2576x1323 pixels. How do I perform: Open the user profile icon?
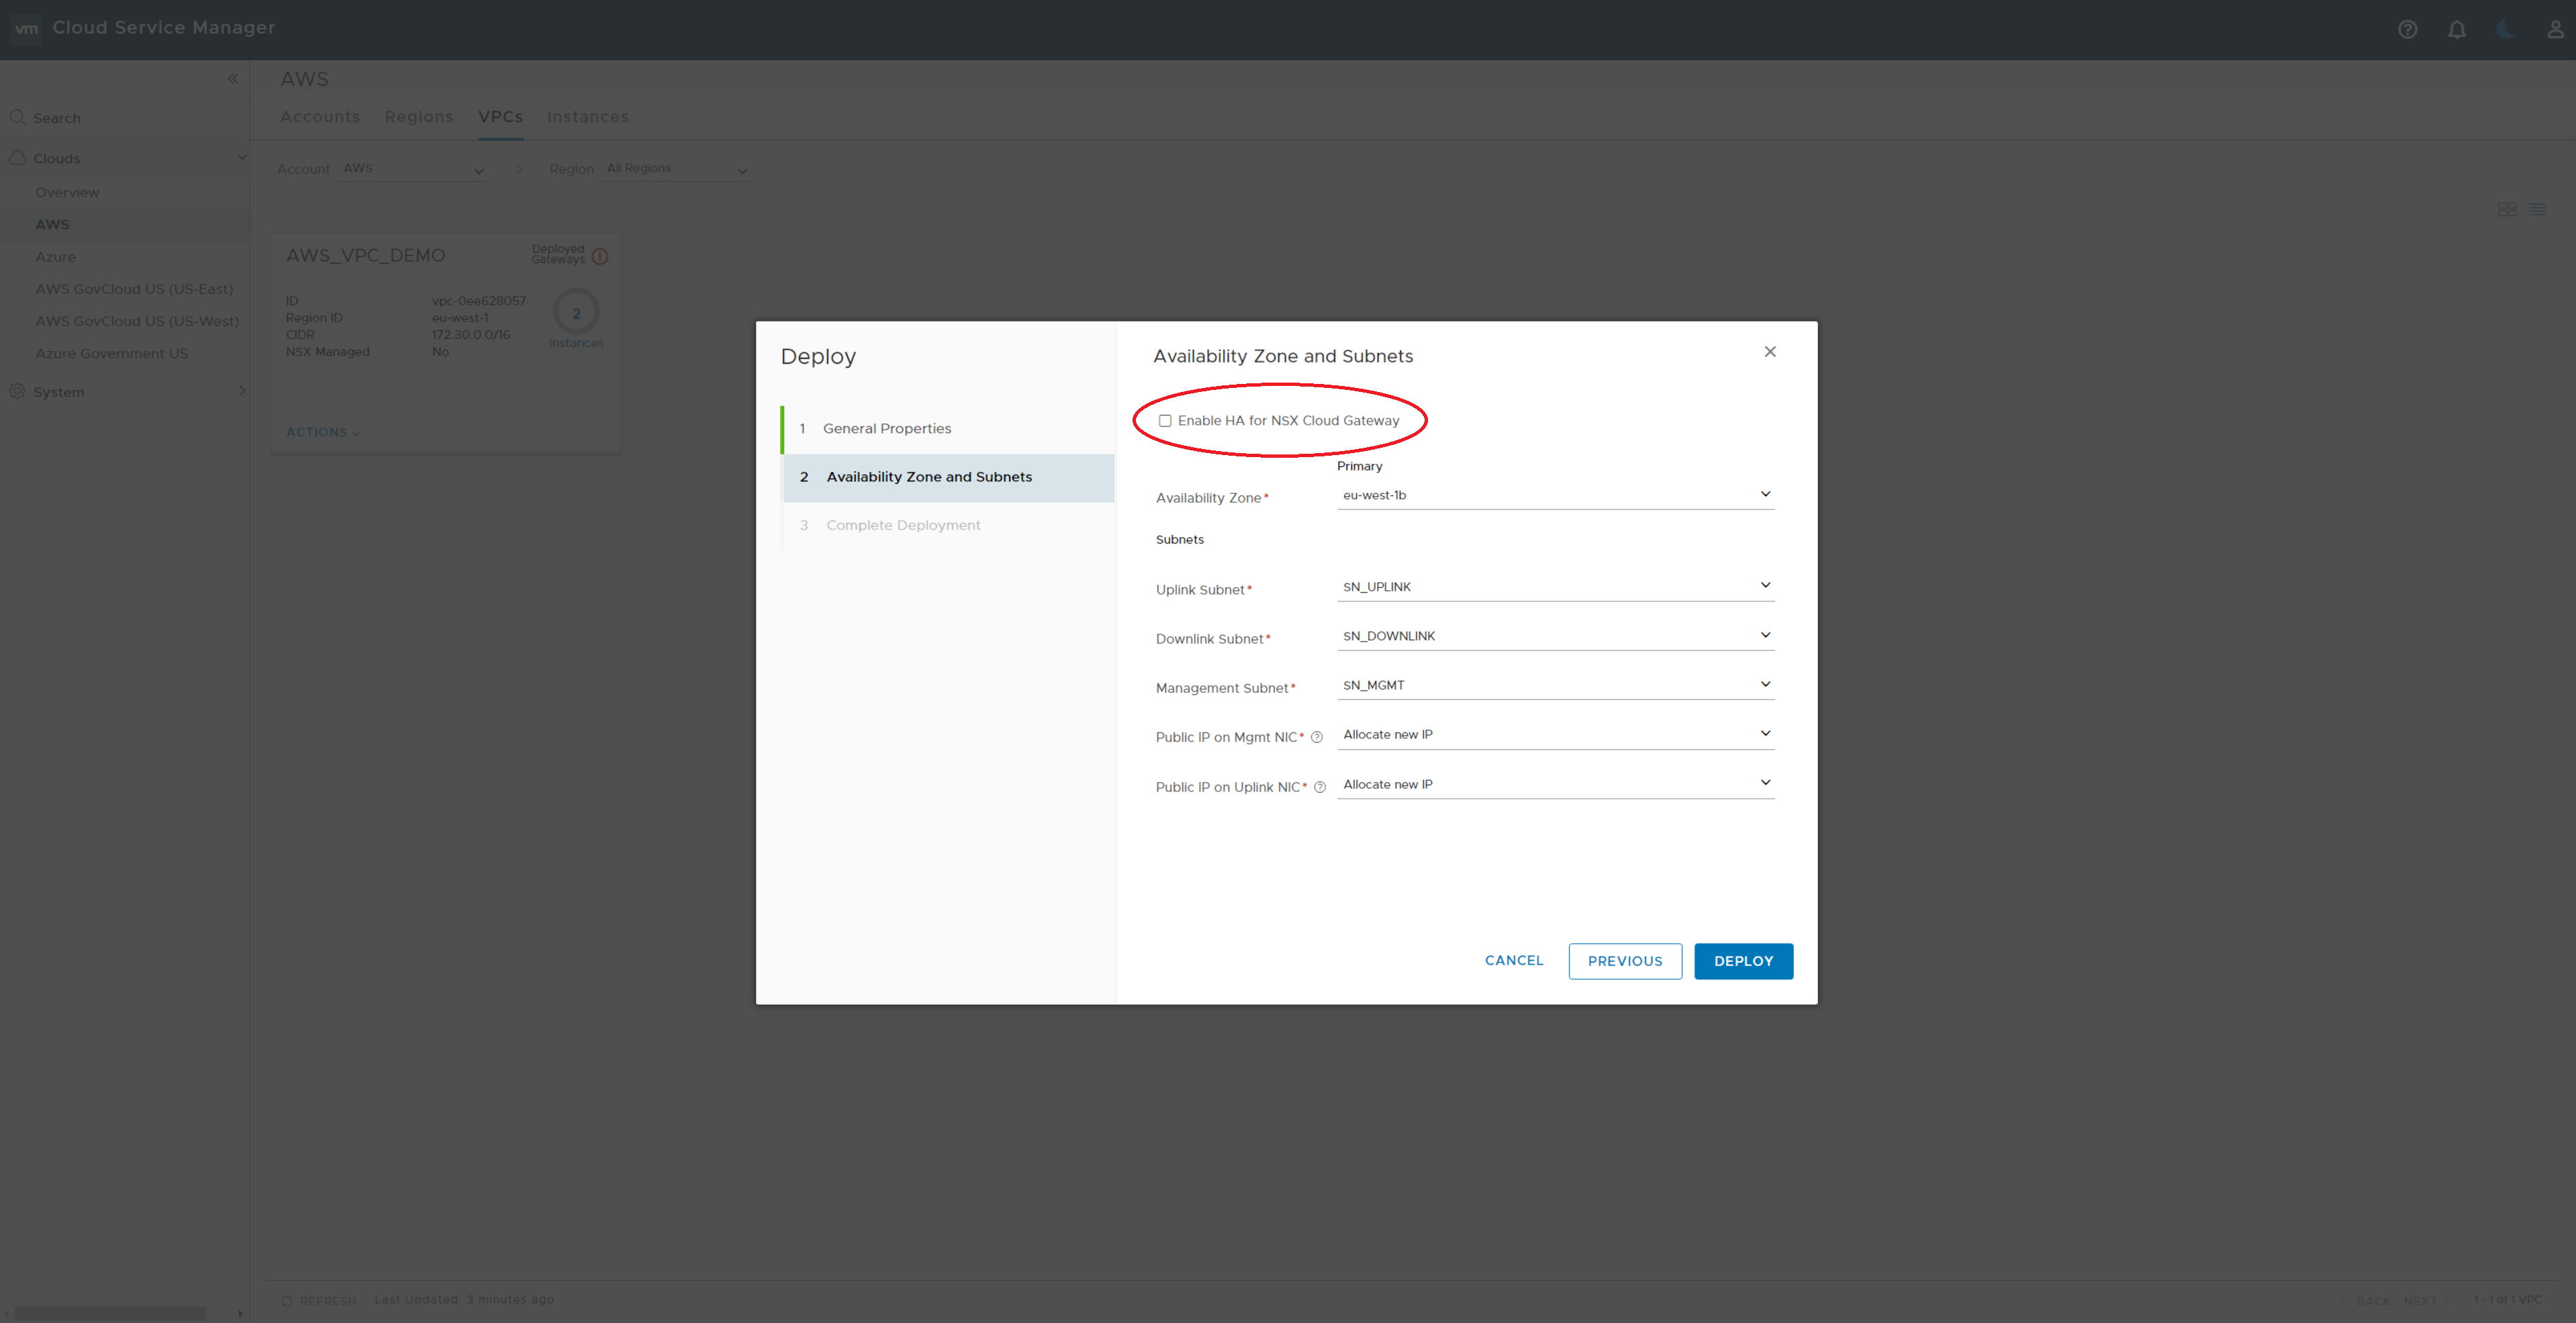[x=2554, y=29]
